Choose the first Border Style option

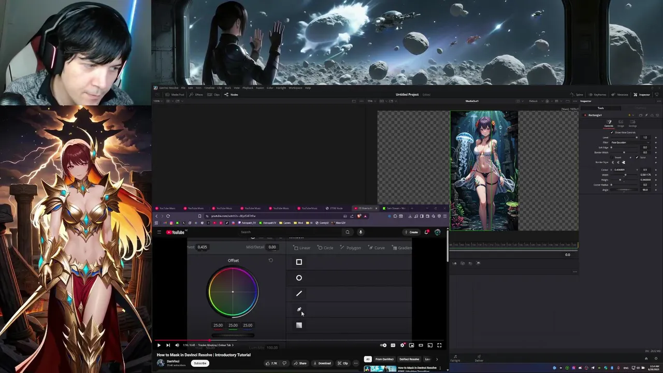tap(613, 162)
